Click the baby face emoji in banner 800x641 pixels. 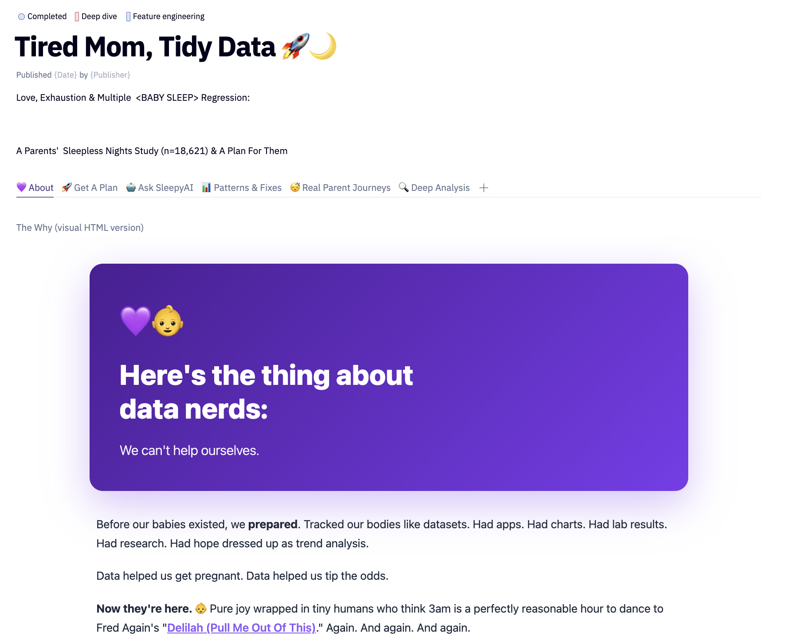click(168, 321)
